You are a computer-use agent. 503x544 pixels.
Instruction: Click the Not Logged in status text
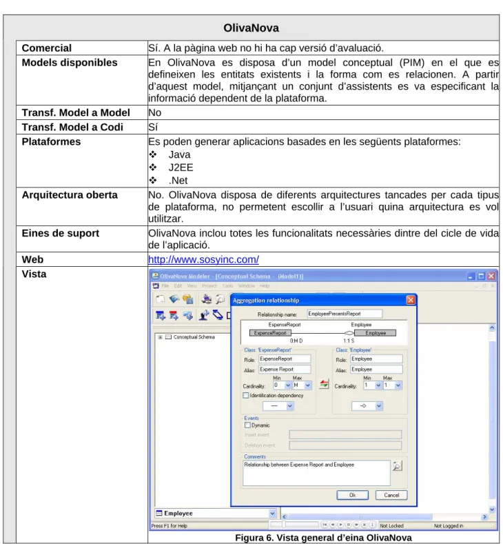coord(449,525)
